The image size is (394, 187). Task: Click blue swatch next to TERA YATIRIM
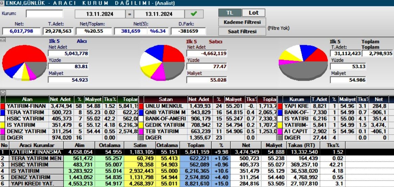(2, 112)
